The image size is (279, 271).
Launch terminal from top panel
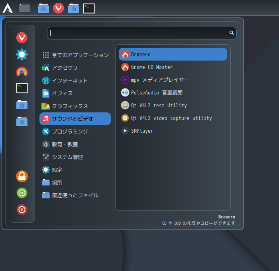(89, 8)
